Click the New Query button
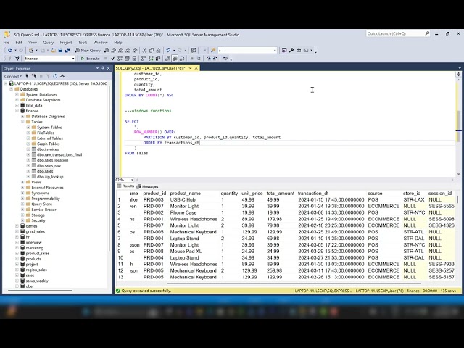Screen dimensions: 464x348 click(x=88, y=50)
